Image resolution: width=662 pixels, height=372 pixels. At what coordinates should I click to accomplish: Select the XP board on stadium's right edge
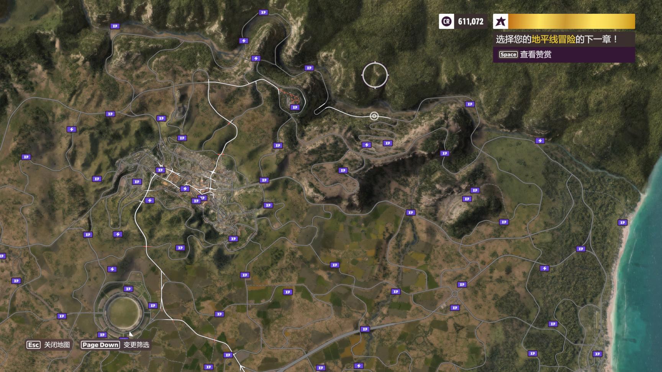[153, 305]
